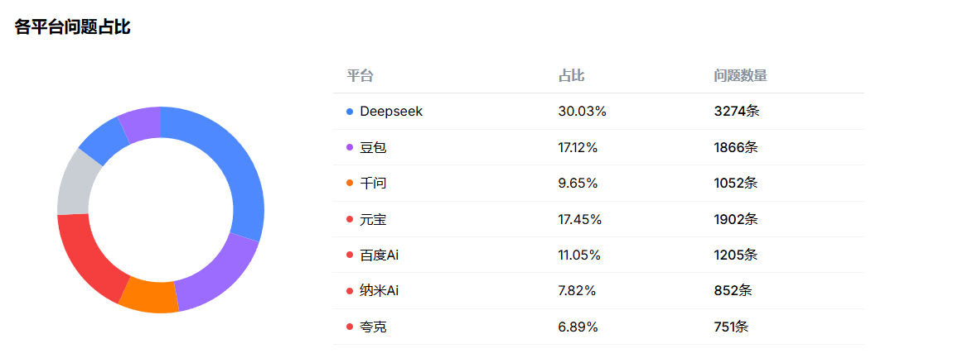This screenshot has height=358, width=958.
Task: Click the red dot beside 纳米Ai
Action: [350, 291]
